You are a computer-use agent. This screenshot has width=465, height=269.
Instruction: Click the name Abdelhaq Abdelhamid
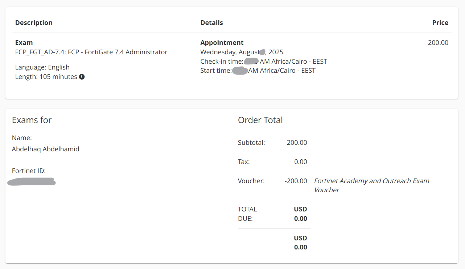pos(45,149)
